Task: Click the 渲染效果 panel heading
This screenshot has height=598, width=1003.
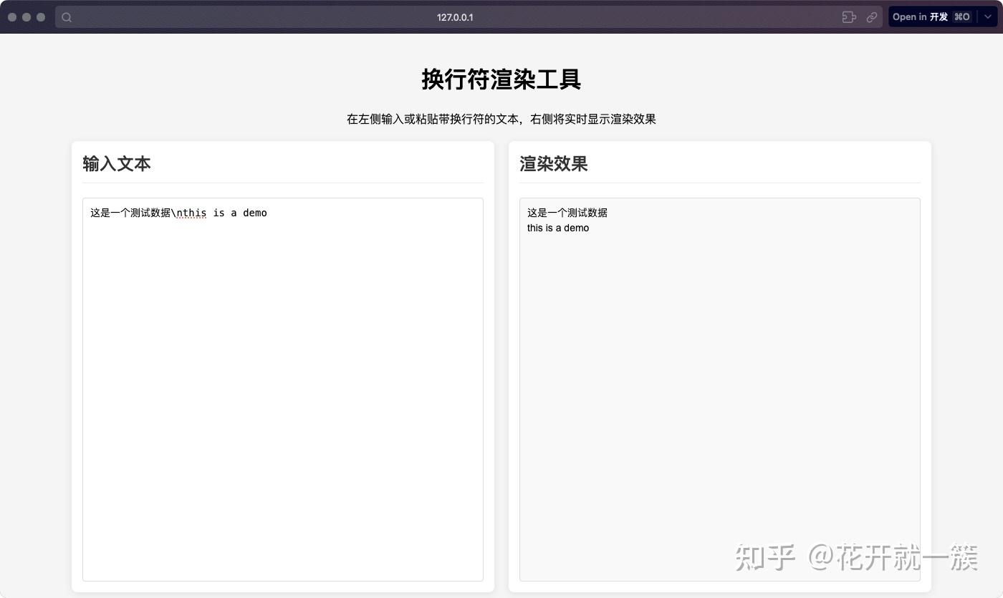Action: pos(553,164)
